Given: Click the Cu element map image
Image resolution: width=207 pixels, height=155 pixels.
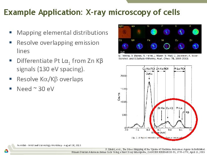Looking at the screenshot, I should click(x=181, y=46).
